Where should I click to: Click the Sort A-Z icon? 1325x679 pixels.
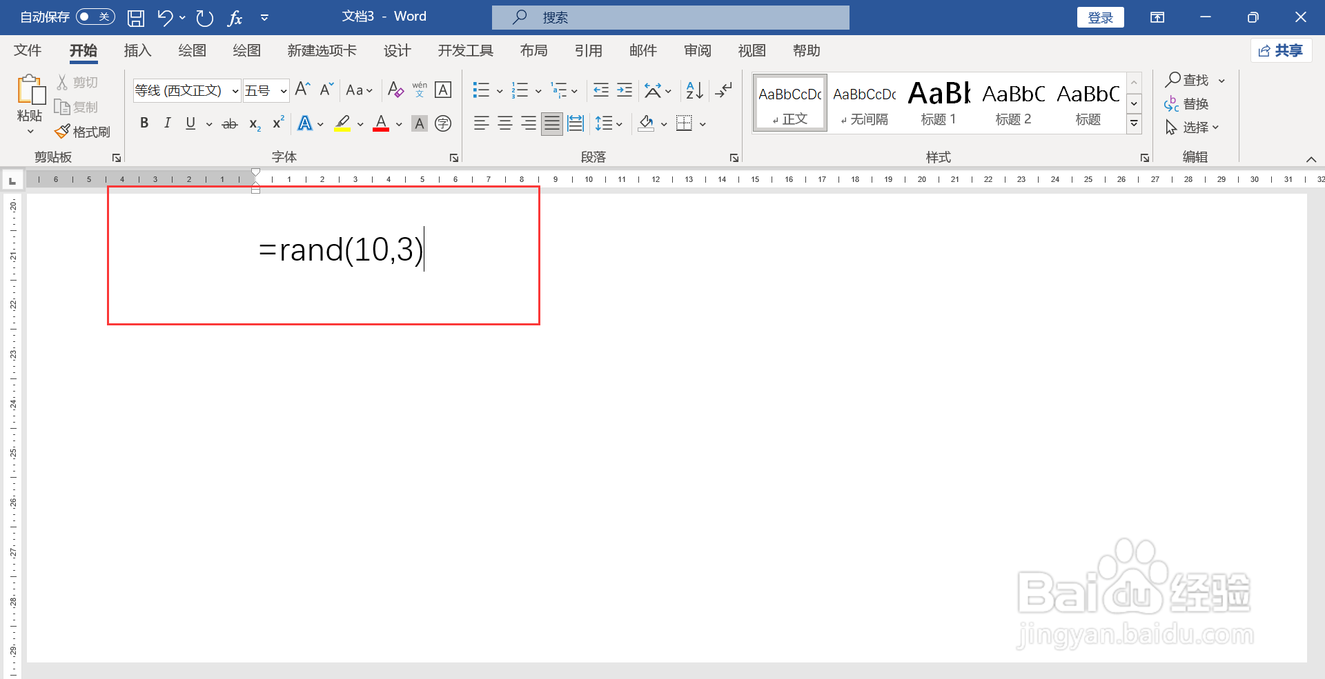tap(694, 90)
